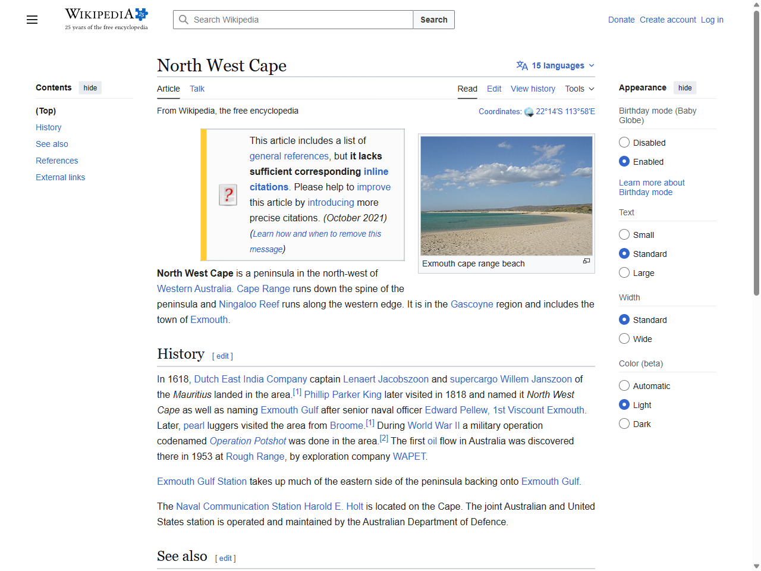
Task: Jump to See also in contents
Action: point(52,144)
